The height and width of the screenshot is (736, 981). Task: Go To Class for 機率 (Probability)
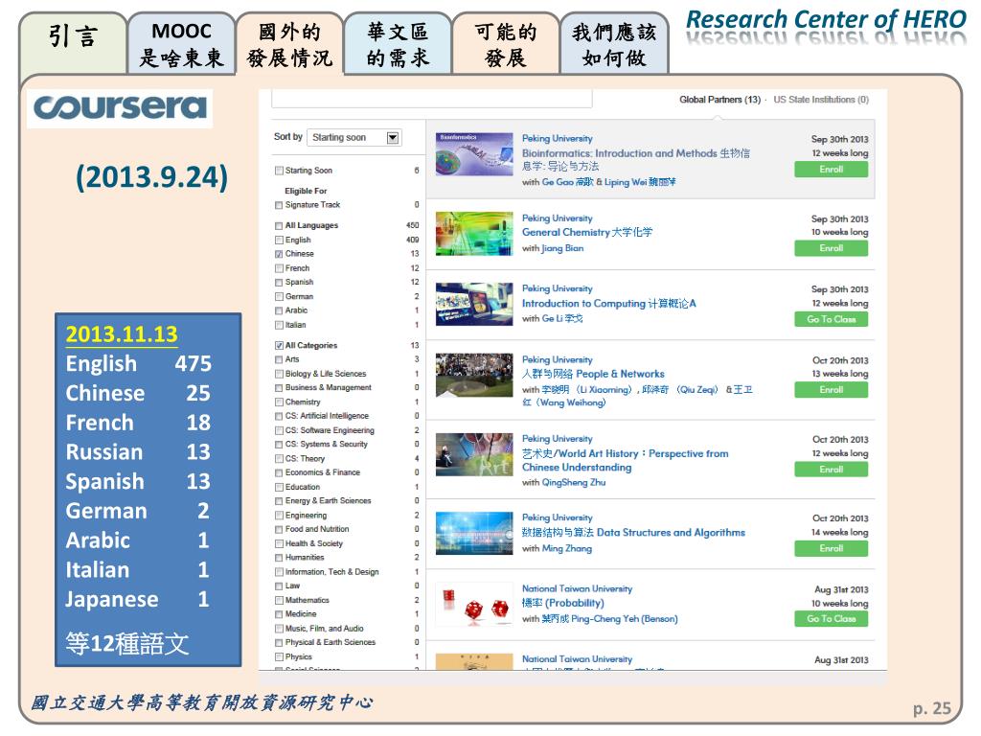tap(831, 619)
